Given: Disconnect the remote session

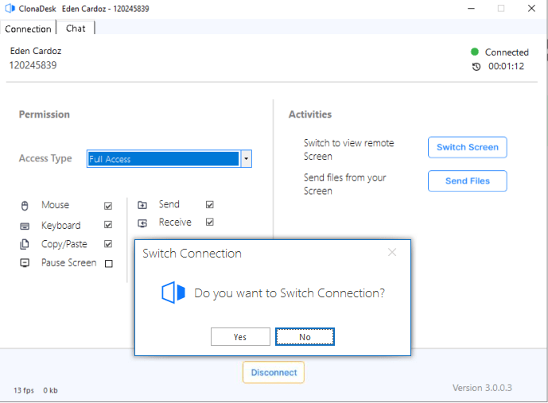Looking at the screenshot, I should click(x=274, y=372).
